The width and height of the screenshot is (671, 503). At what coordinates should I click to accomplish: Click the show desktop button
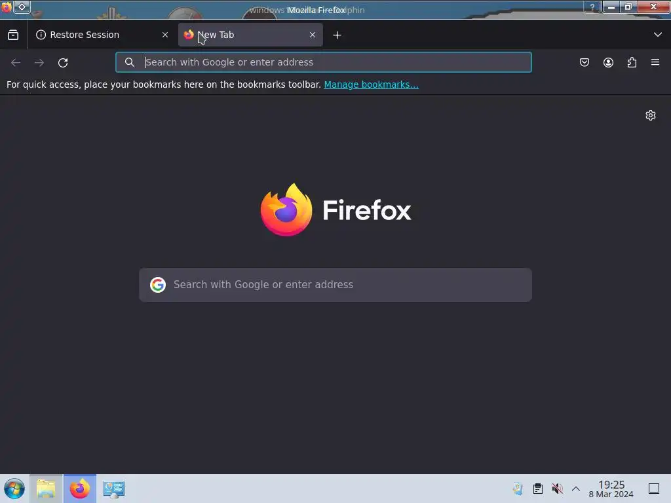654,489
